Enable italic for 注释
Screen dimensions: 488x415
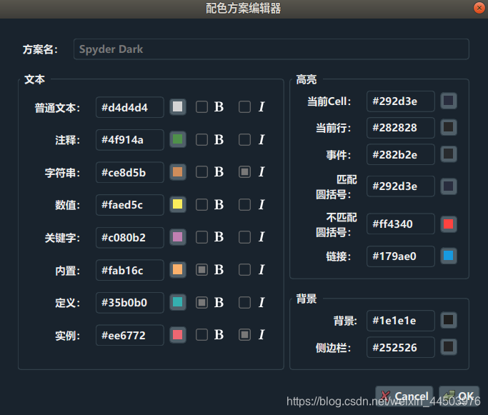244,139
